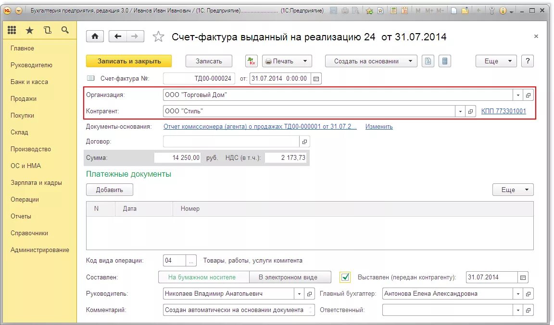Create new document icon in title bar
This screenshot has width=554, height=325.
[454, 11]
